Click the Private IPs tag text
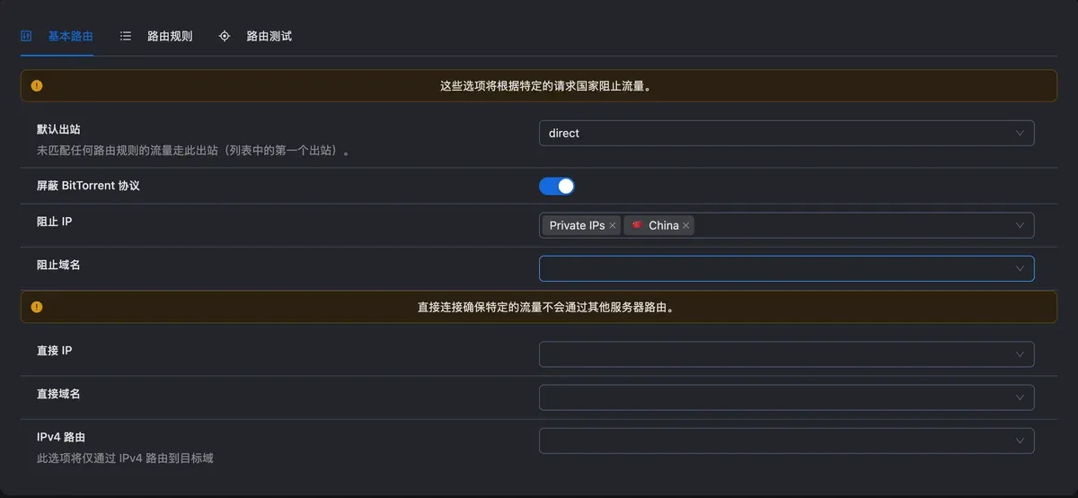This screenshot has height=498, width=1078. click(x=577, y=226)
